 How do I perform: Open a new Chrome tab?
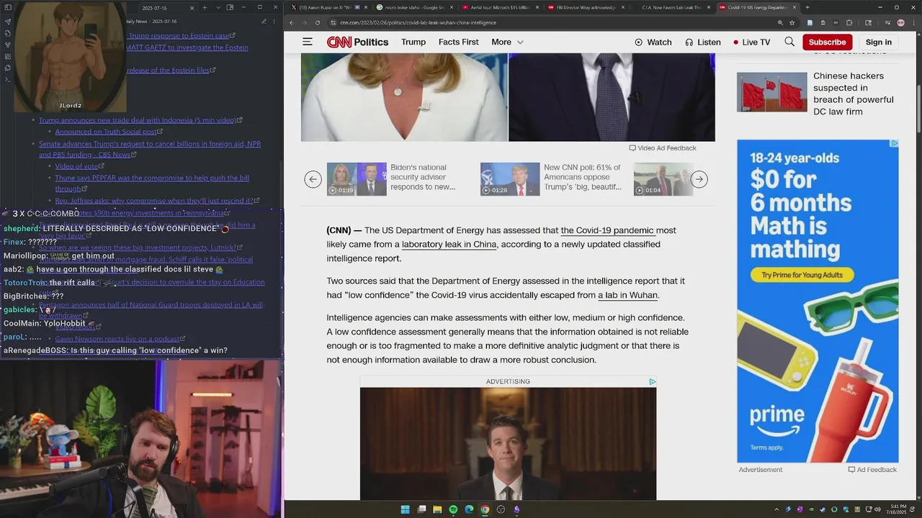click(807, 7)
